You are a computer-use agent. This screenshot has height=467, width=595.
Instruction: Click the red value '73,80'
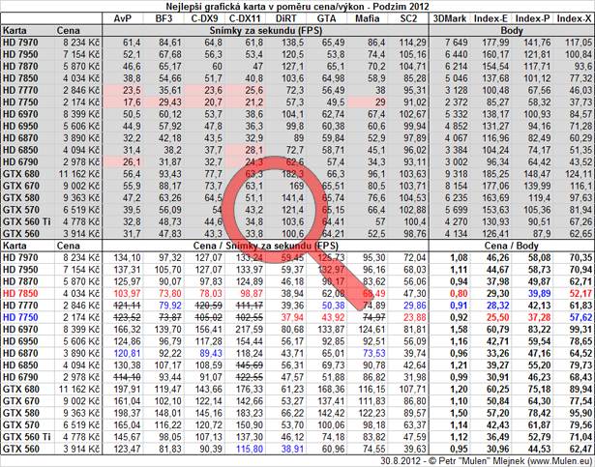170,294
